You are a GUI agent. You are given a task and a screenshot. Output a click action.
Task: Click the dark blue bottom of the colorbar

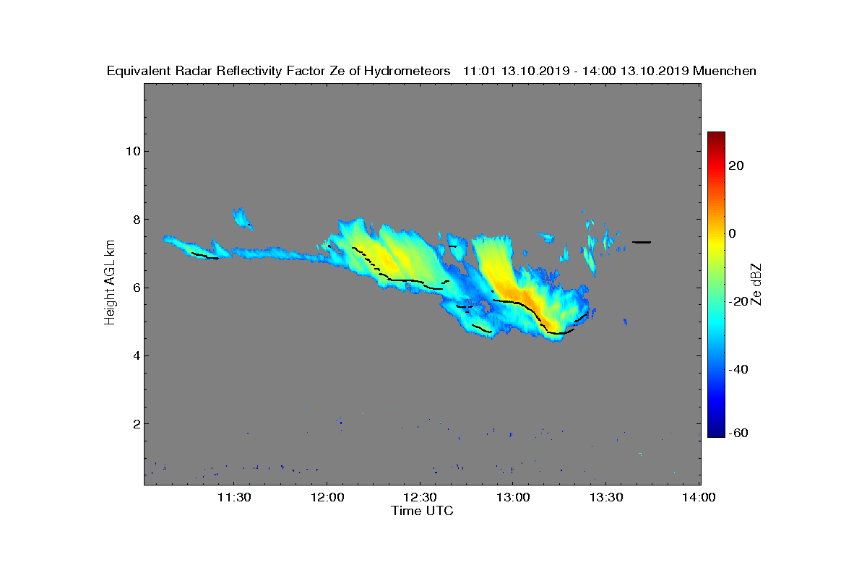(x=716, y=432)
